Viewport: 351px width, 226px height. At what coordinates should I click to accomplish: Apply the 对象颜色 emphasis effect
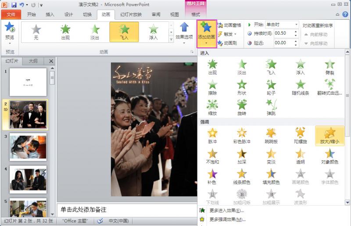click(x=330, y=156)
